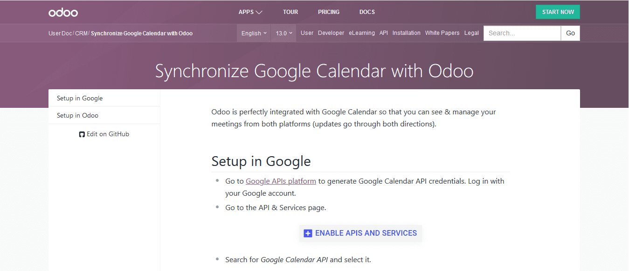Screen dimensions: 629x271
Task: Follow the Google APIs platform link
Action: click(x=281, y=181)
